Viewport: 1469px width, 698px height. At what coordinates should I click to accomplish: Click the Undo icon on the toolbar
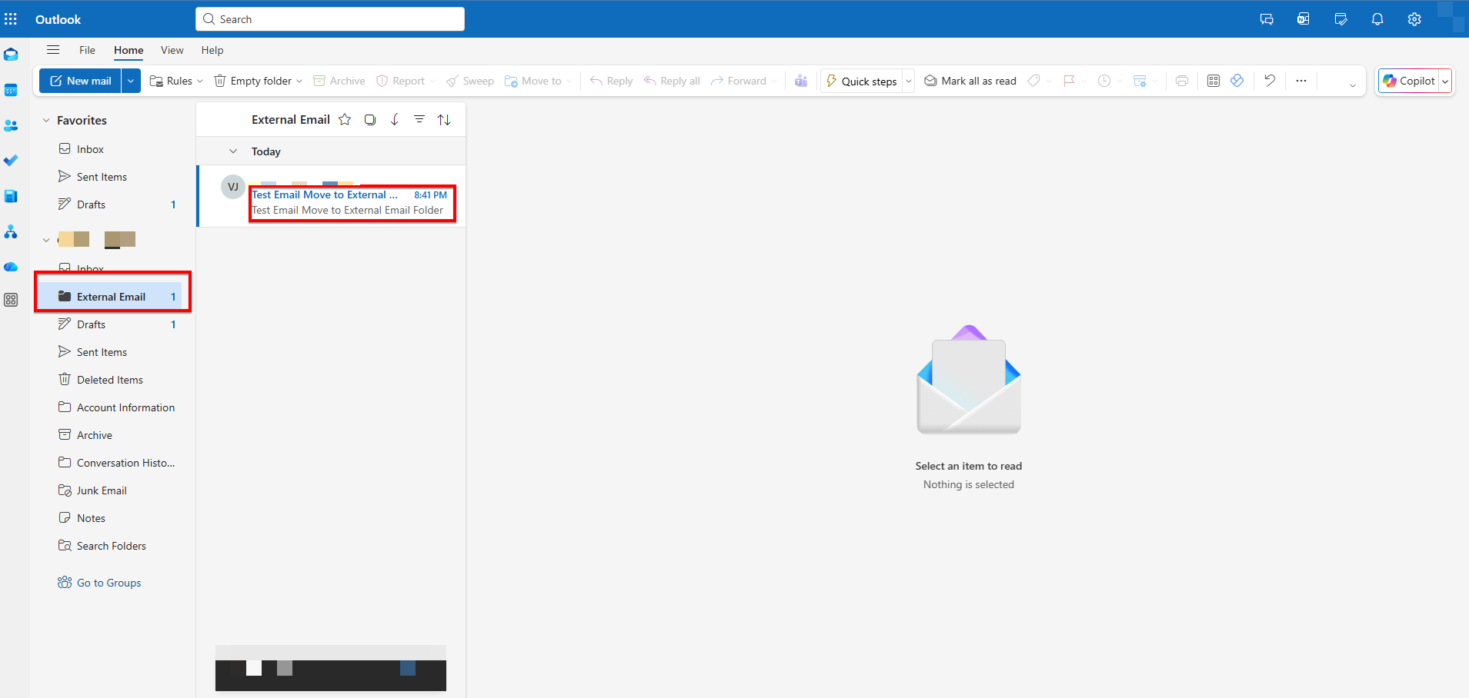click(1270, 80)
